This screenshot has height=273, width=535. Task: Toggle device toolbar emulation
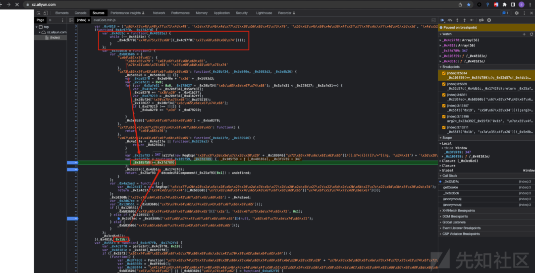pyautogui.click(x=46, y=13)
